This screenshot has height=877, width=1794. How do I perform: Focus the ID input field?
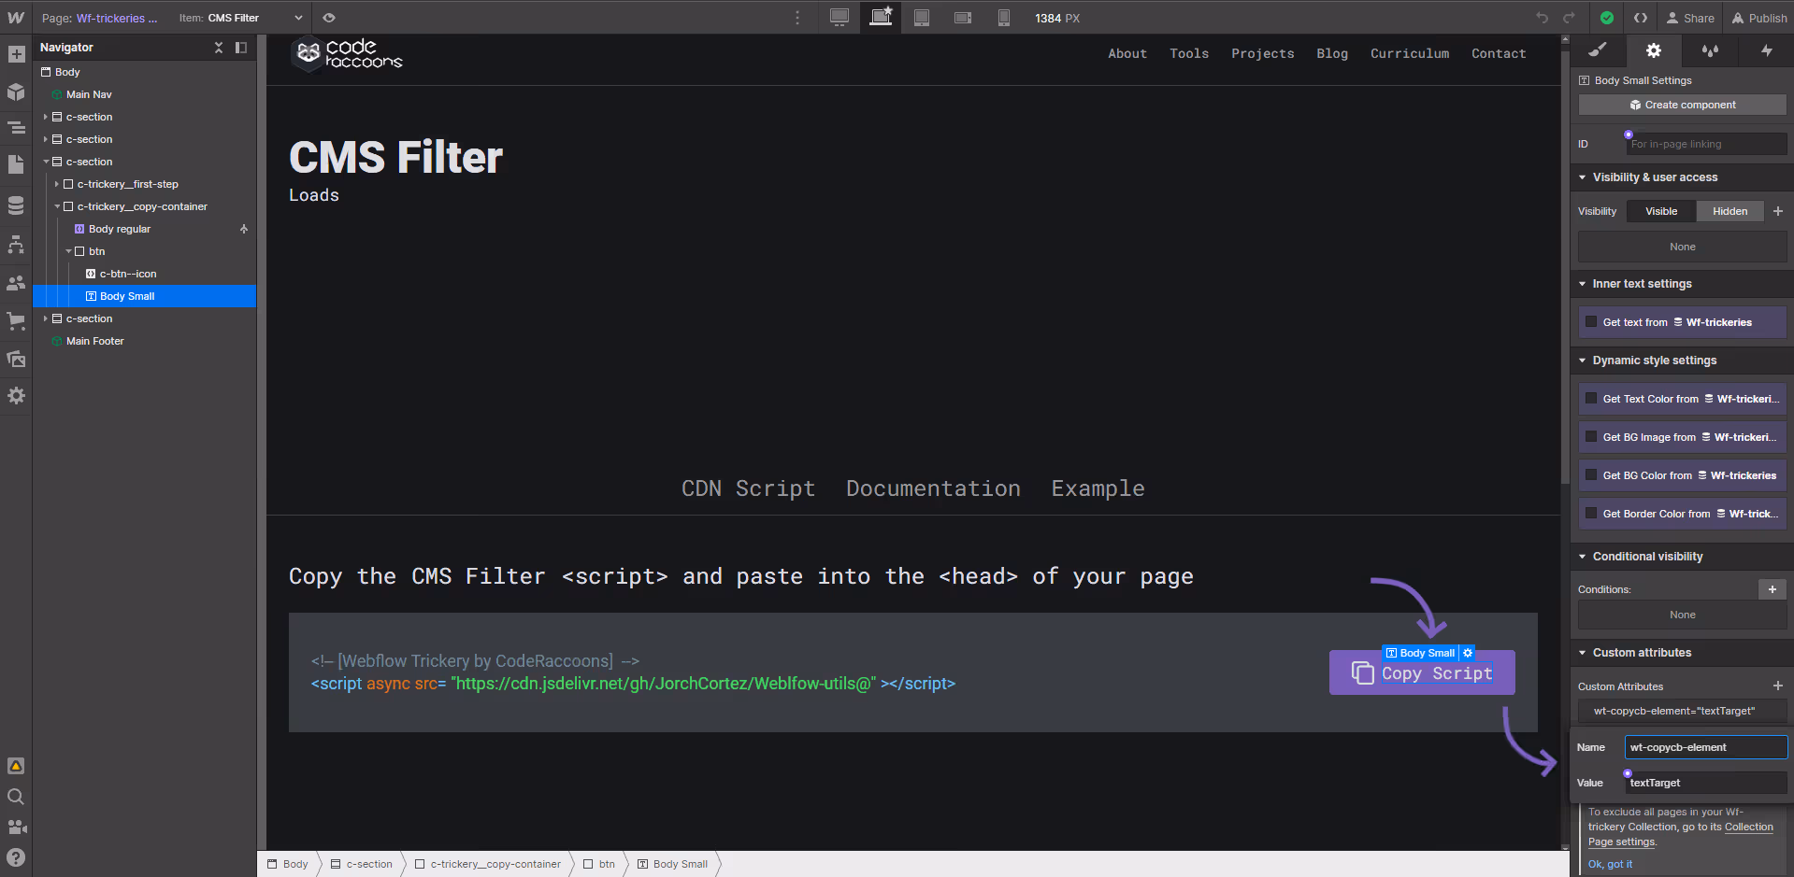pos(1706,144)
